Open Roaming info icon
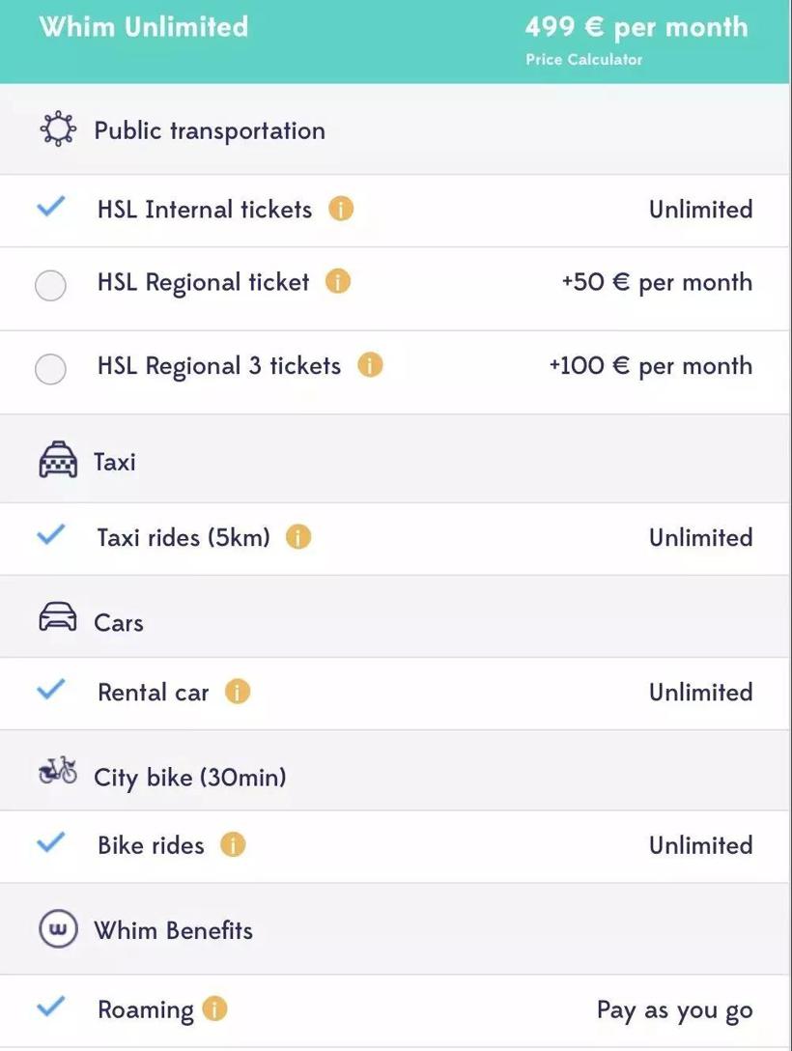792x1051 pixels. pyautogui.click(x=214, y=1008)
